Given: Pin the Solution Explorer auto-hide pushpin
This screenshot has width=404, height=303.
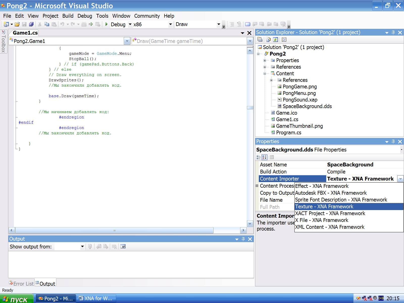Looking at the screenshot, I should (x=393, y=33).
